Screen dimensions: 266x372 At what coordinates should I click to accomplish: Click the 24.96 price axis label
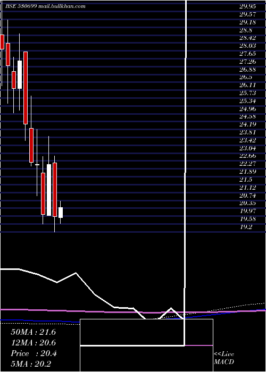coord(247,109)
